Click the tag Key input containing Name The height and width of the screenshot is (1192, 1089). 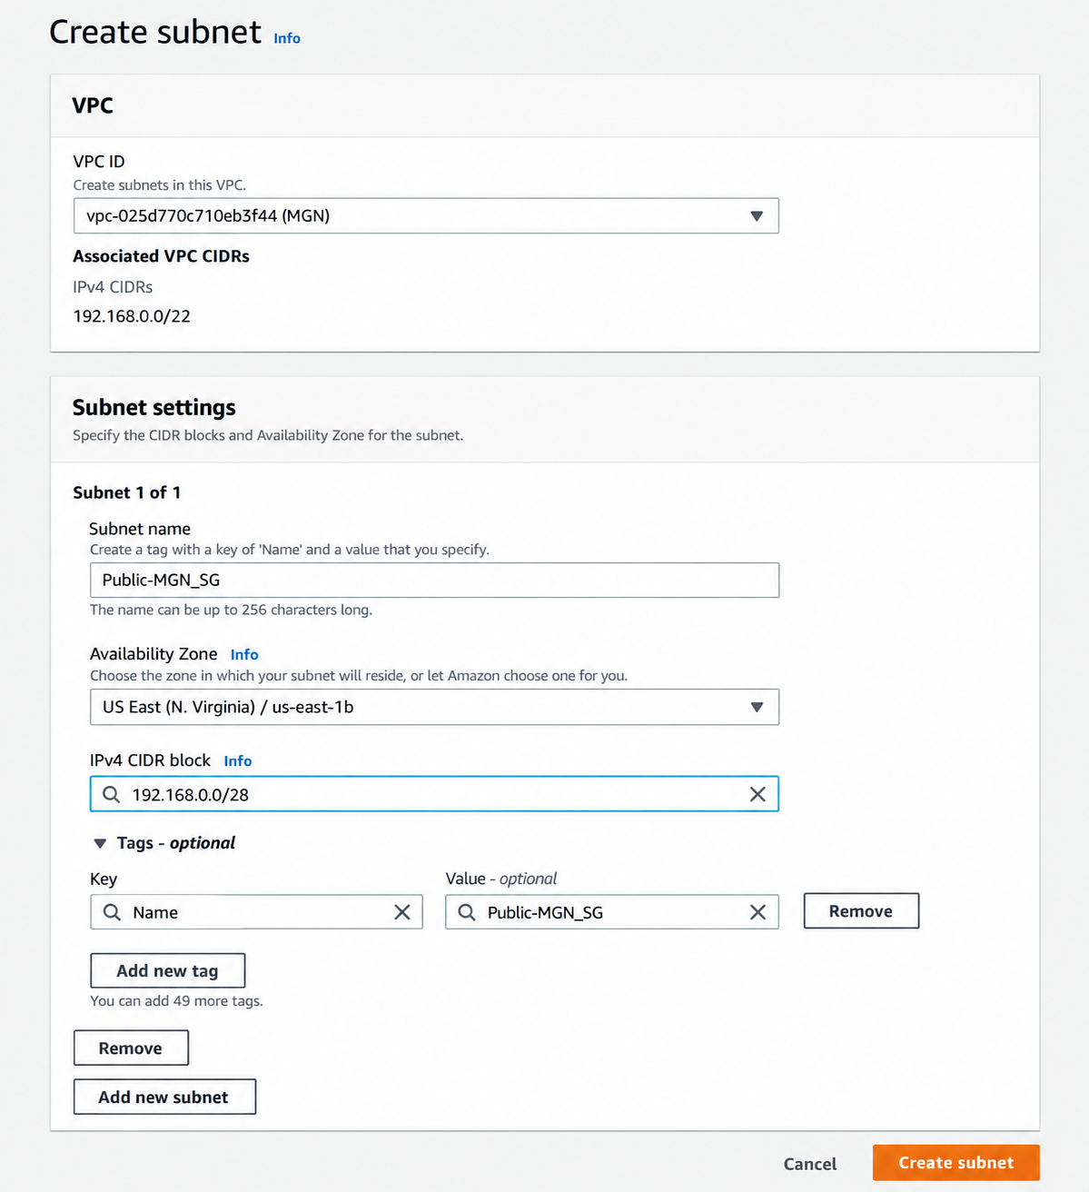click(x=256, y=912)
